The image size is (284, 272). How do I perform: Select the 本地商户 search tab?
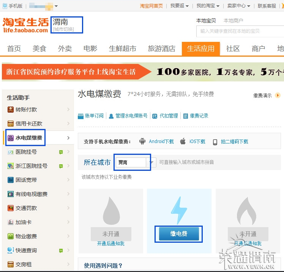[233, 21]
